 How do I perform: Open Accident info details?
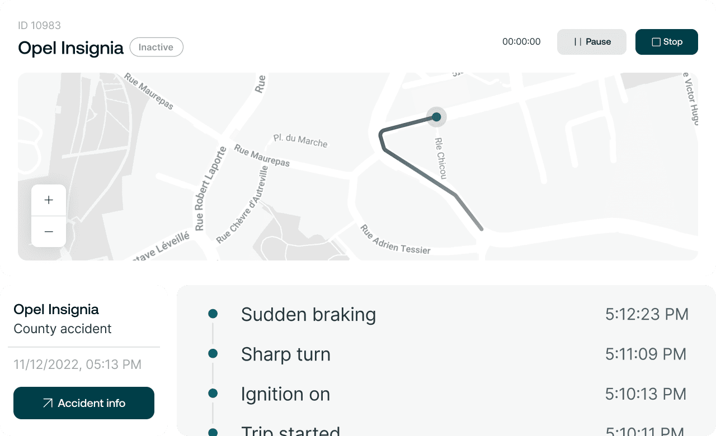tap(84, 403)
